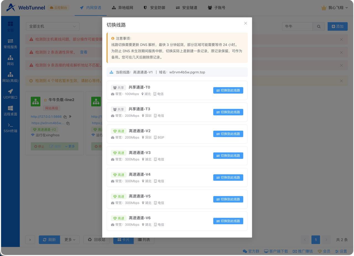
Task: Click the 云控制台 badge
Action: (58, 8)
